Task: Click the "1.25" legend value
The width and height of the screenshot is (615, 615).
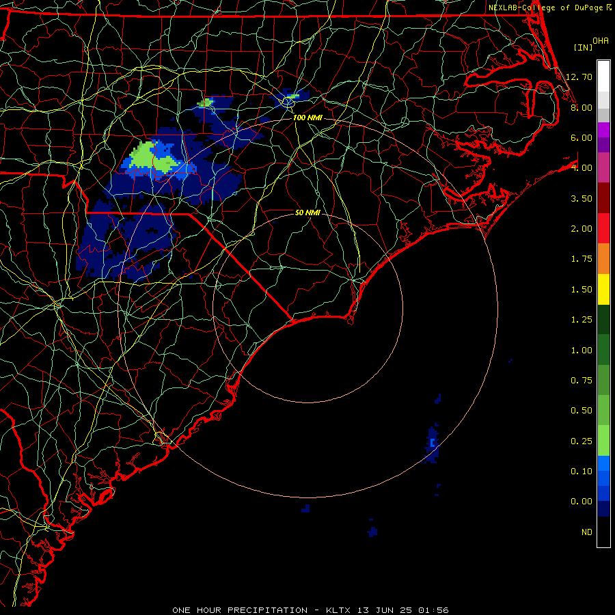Action: coord(582,320)
